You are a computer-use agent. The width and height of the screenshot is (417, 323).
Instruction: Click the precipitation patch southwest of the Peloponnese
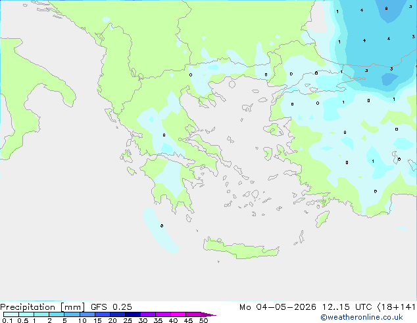tap(160, 231)
